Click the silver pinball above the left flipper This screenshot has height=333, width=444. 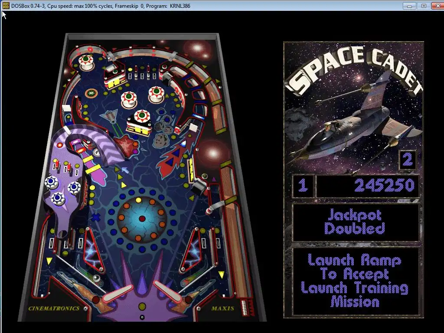pos(97,278)
